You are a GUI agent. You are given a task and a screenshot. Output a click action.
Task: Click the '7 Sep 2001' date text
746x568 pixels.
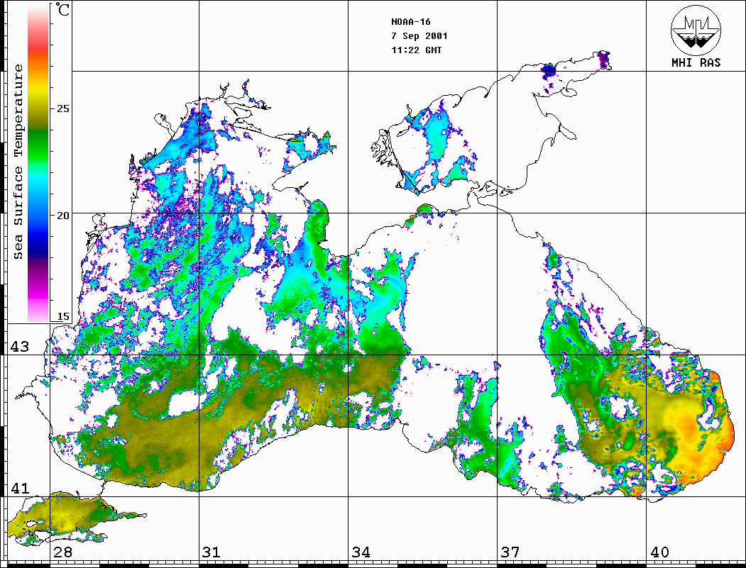(419, 36)
